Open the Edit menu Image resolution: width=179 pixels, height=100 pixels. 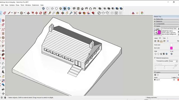(2, 5)
